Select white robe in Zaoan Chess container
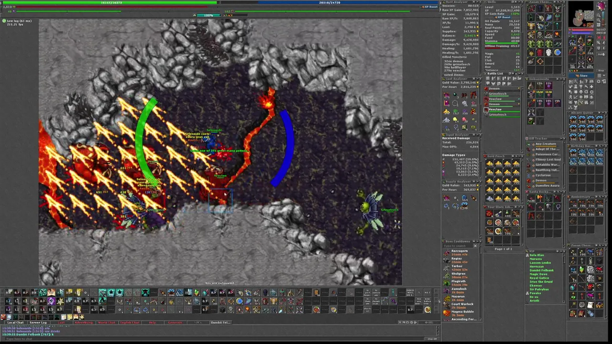The width and height of the screenshot is (612, 344). [548, 52]
